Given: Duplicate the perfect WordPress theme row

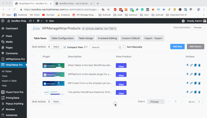Looking at the screenshot, I should click(x=195, y=92).
